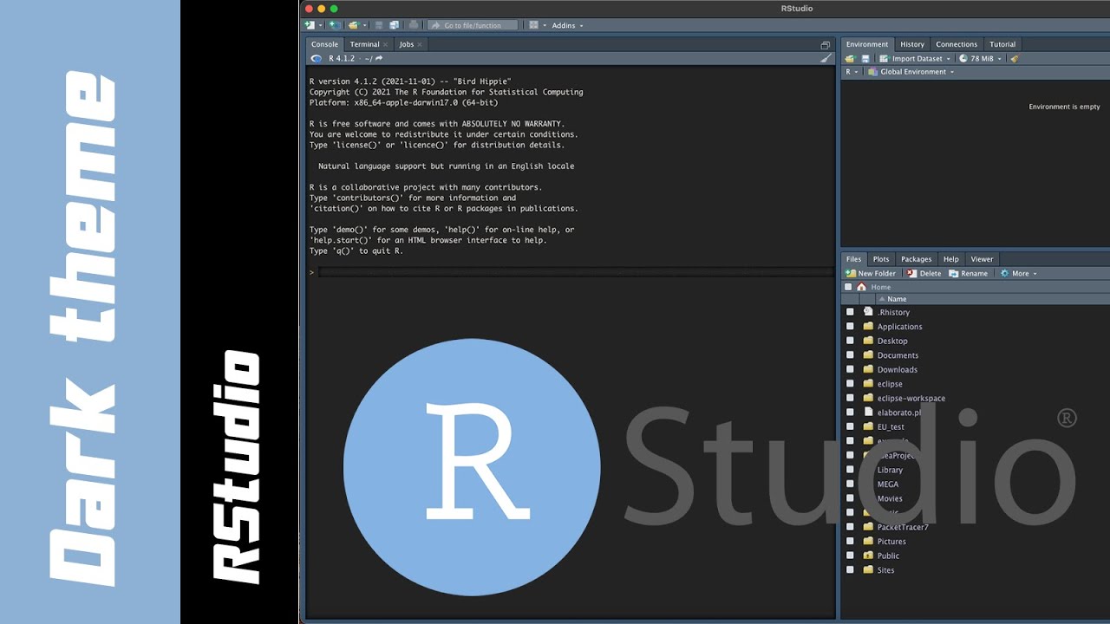This screenshot has width=1110, height=624.
Task: Open the Workspace Panes dropdown arrow
Action: 545,25
